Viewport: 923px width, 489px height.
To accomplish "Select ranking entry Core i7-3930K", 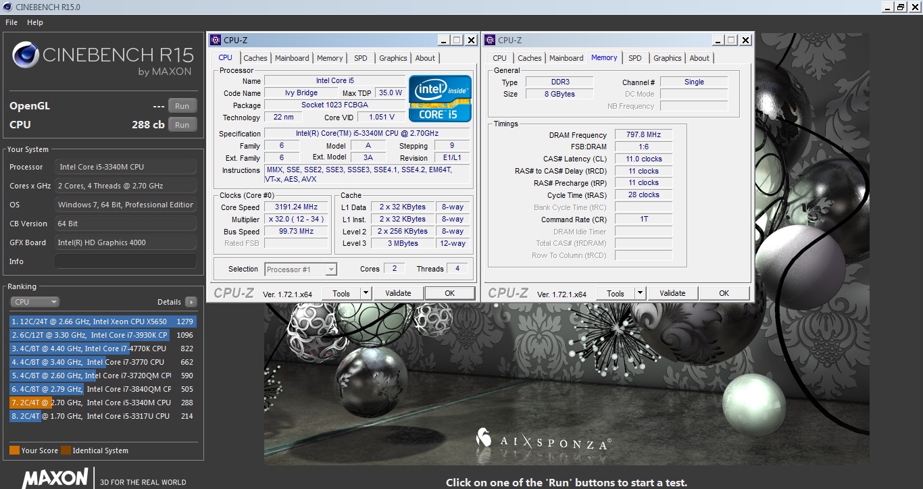I will 103,335.
